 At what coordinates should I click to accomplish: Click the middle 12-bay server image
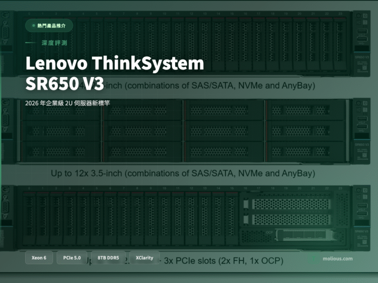[185, 131]
